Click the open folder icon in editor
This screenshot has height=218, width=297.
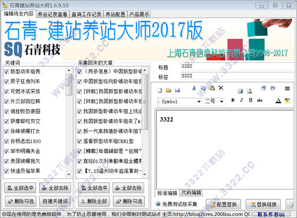pos(168,90)
